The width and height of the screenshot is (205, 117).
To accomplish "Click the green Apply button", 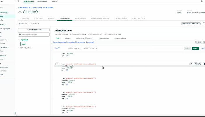I will tap(195, 48).
